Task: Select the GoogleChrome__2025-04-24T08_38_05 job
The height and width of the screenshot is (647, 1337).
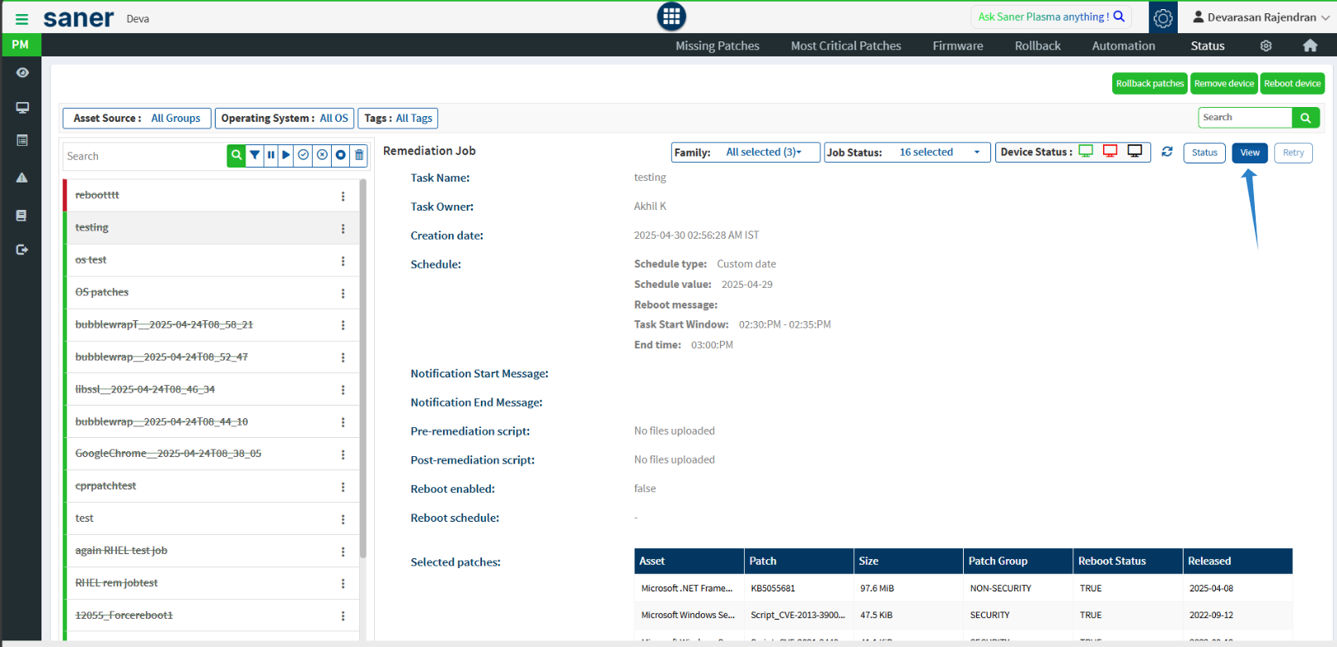Action: (x=211, y=454)
